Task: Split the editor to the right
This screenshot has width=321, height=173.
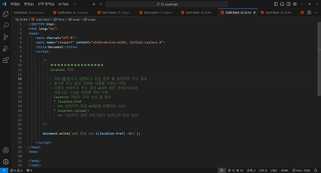Action: pos(309,12)
